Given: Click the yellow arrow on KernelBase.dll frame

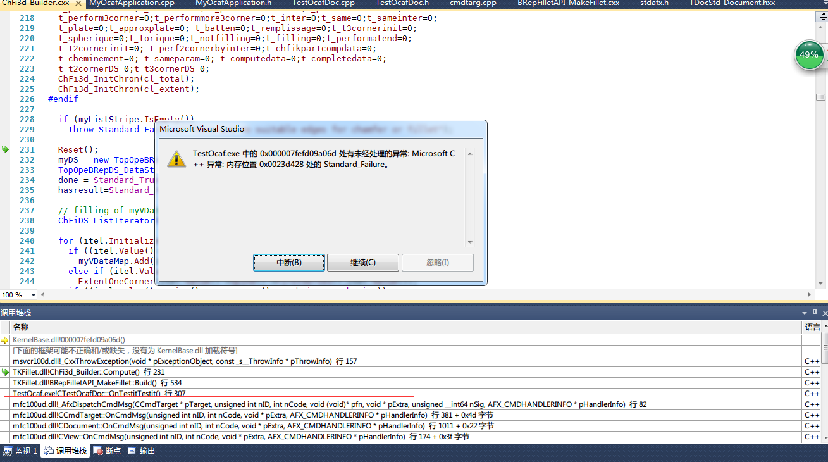Looking at the screenshot, I should coord(6,340).
